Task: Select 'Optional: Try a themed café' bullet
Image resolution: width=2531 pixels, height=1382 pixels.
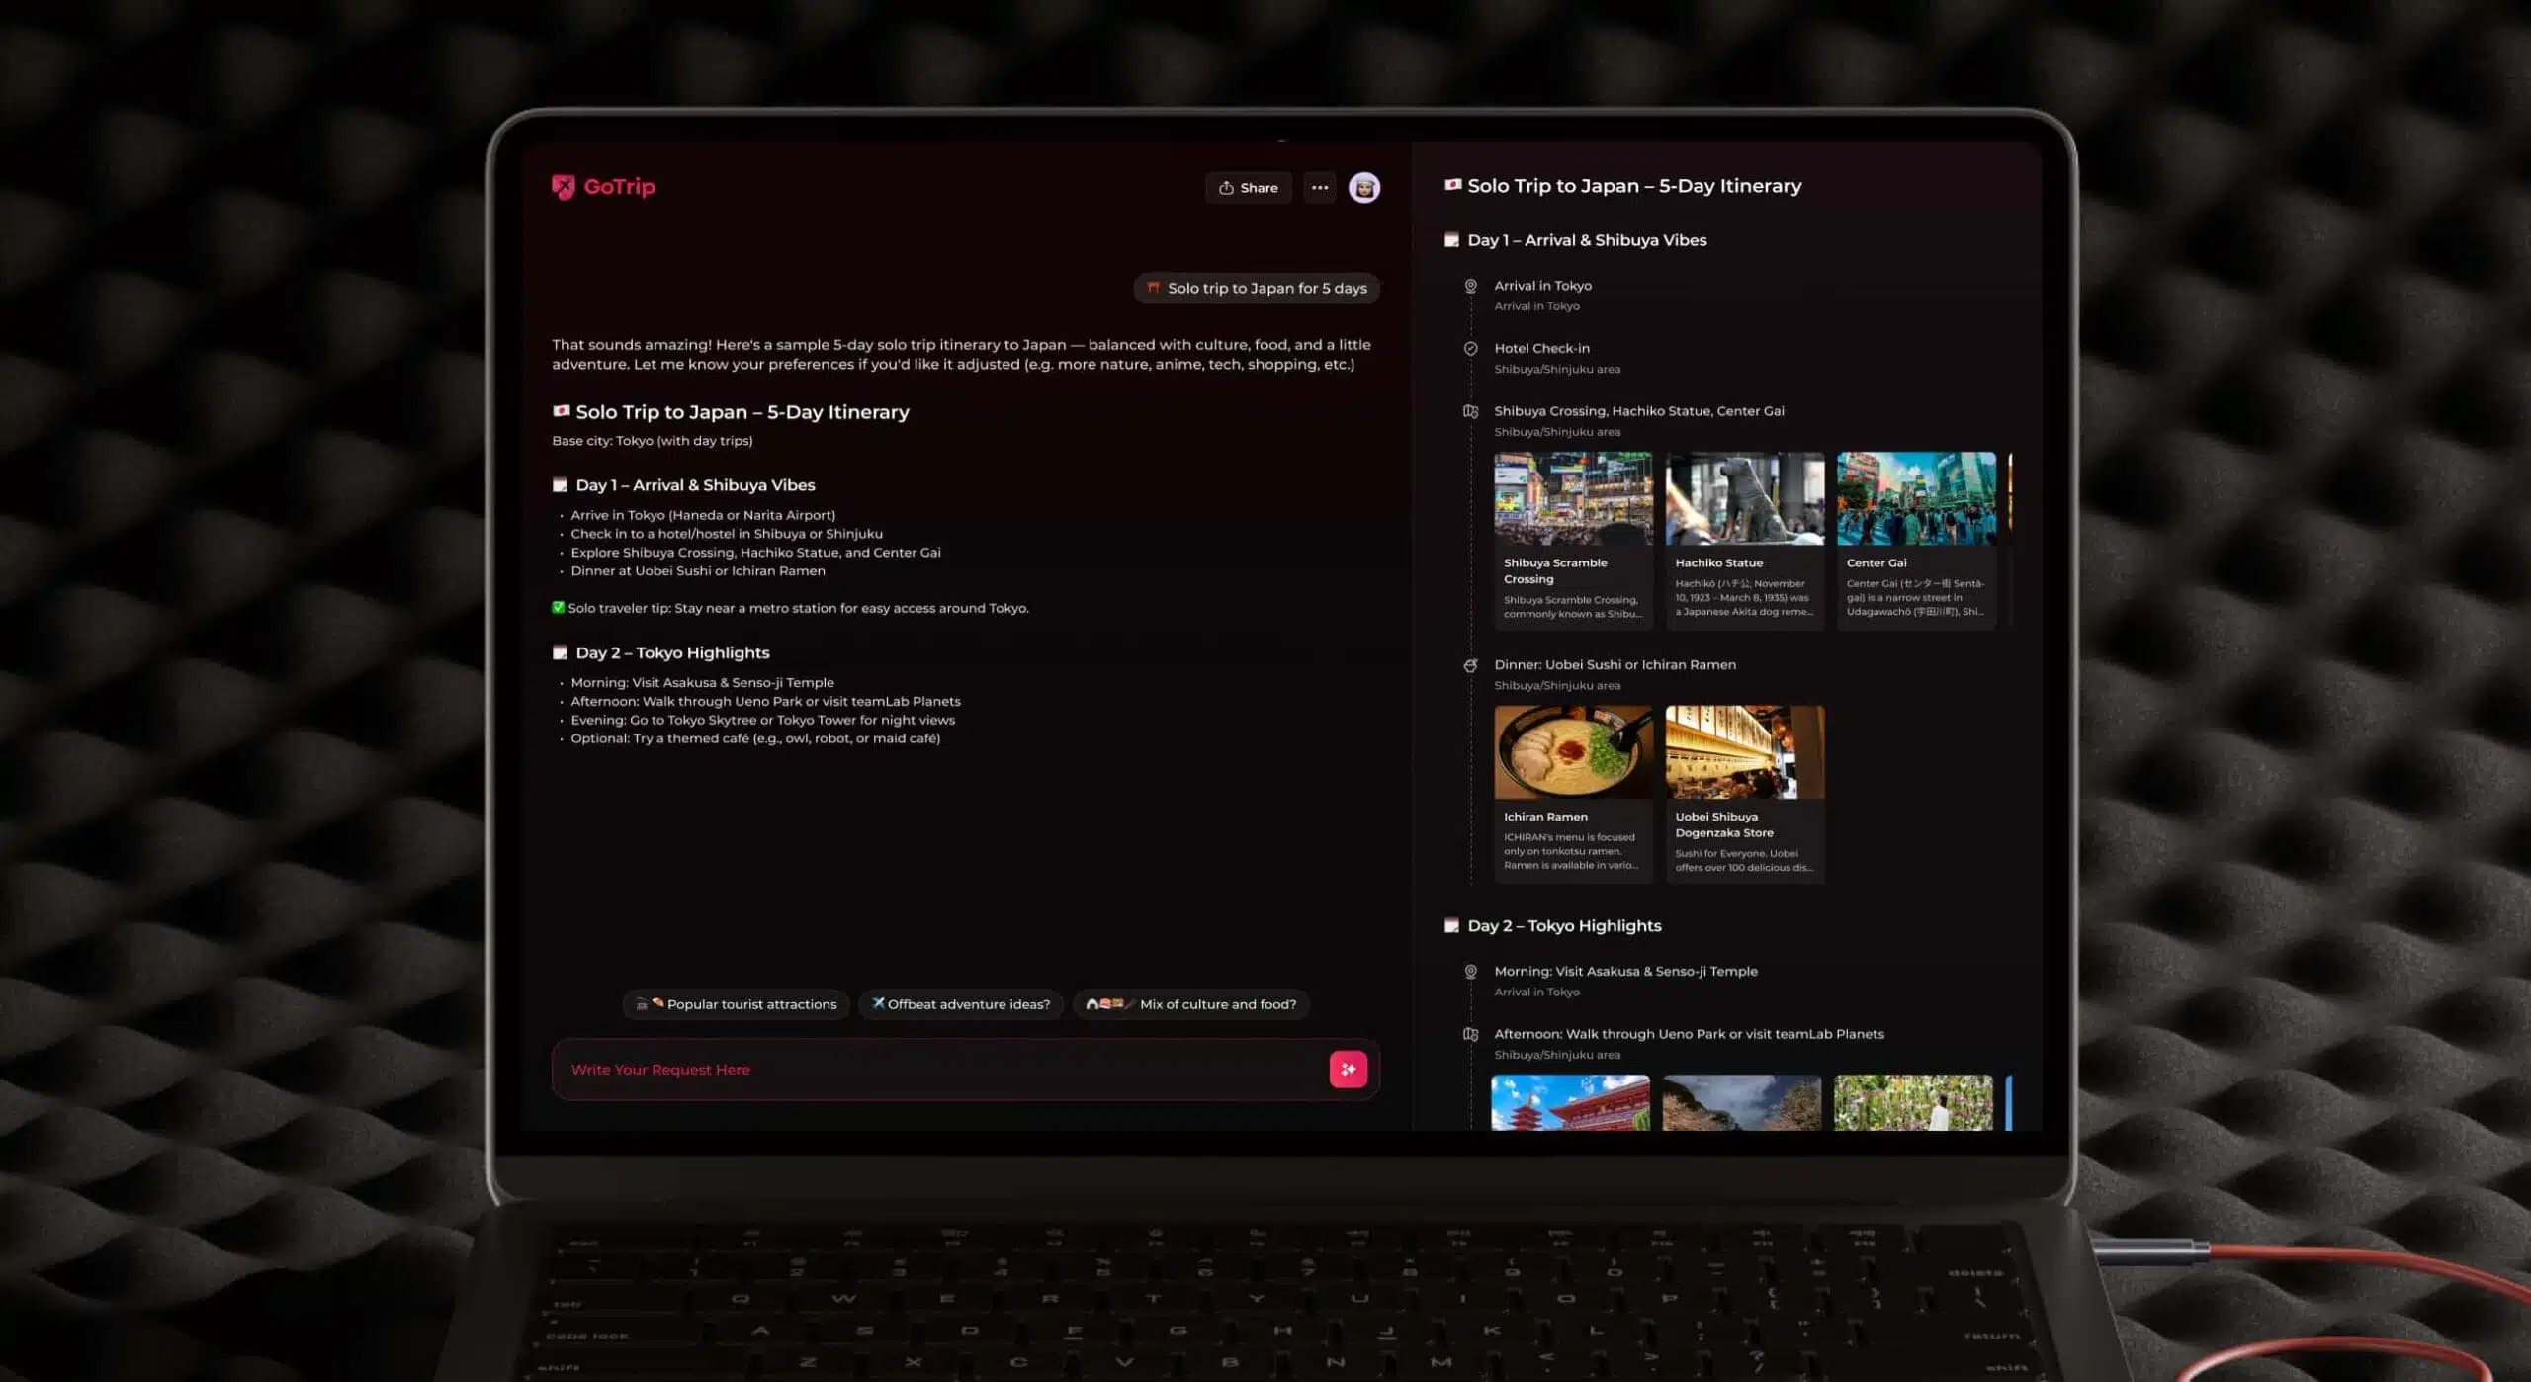Action: [x=755, y=738]
